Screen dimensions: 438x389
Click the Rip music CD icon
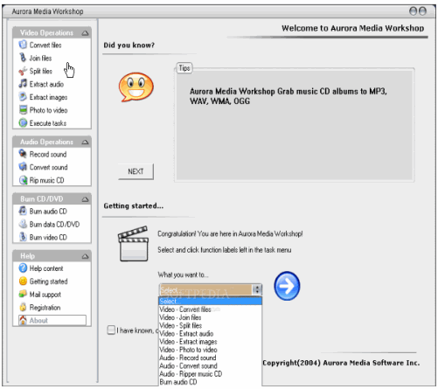tap(23, 180)
